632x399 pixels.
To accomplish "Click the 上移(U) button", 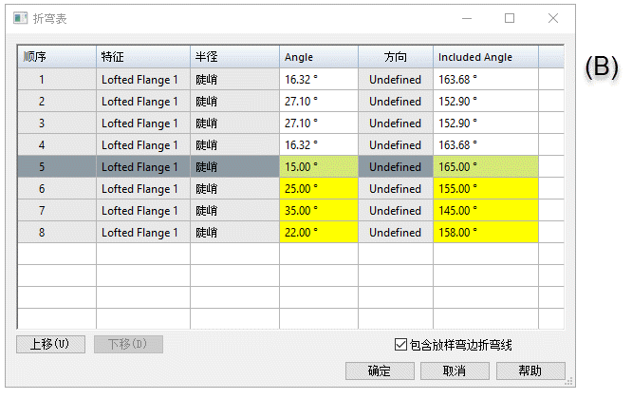I will pos(51,344).
